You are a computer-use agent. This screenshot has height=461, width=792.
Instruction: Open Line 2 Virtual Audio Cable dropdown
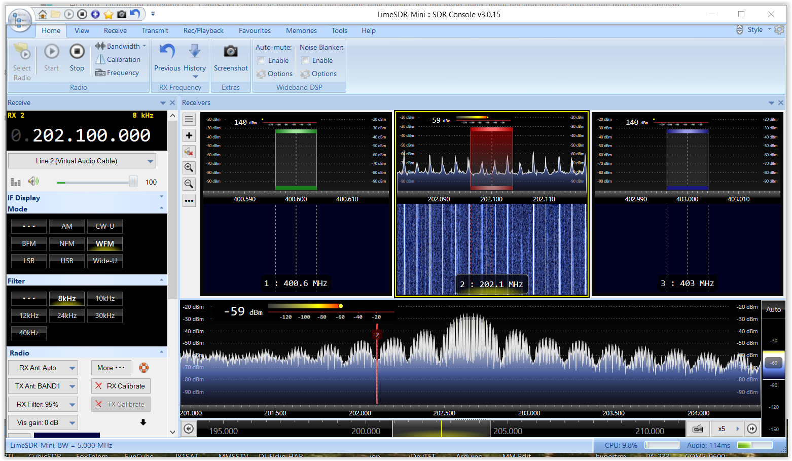pos(82,161)
